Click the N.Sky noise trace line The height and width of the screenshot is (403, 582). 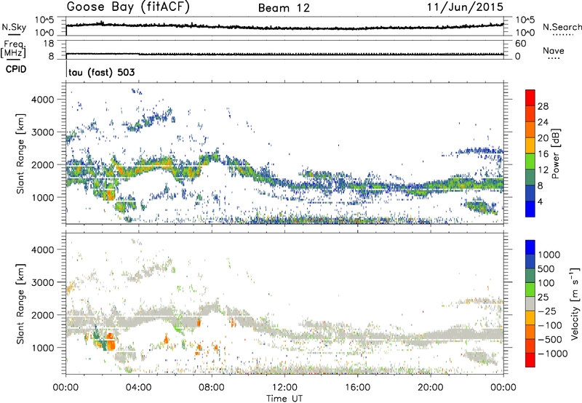click(x=284, y=28)
